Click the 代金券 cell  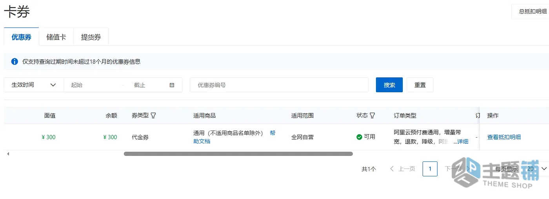point(140,137)
